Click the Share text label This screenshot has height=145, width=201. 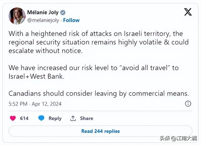coord(87,118)
